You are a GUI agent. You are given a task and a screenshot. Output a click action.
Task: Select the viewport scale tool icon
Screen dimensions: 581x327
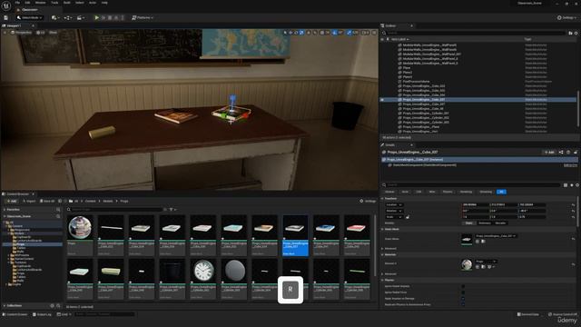[x=301, y=33]
